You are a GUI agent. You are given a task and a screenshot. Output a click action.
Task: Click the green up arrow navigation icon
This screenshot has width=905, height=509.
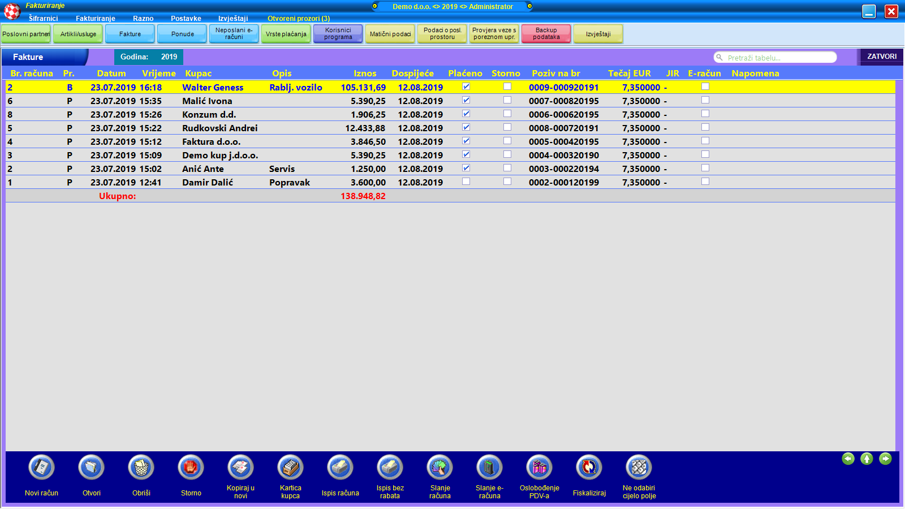click(x=867, y=459)
